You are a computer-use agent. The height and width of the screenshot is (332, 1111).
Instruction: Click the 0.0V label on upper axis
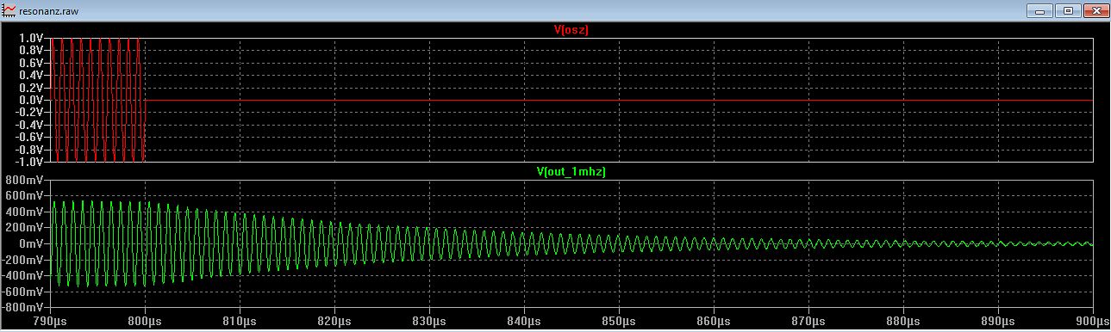[30, 101]
